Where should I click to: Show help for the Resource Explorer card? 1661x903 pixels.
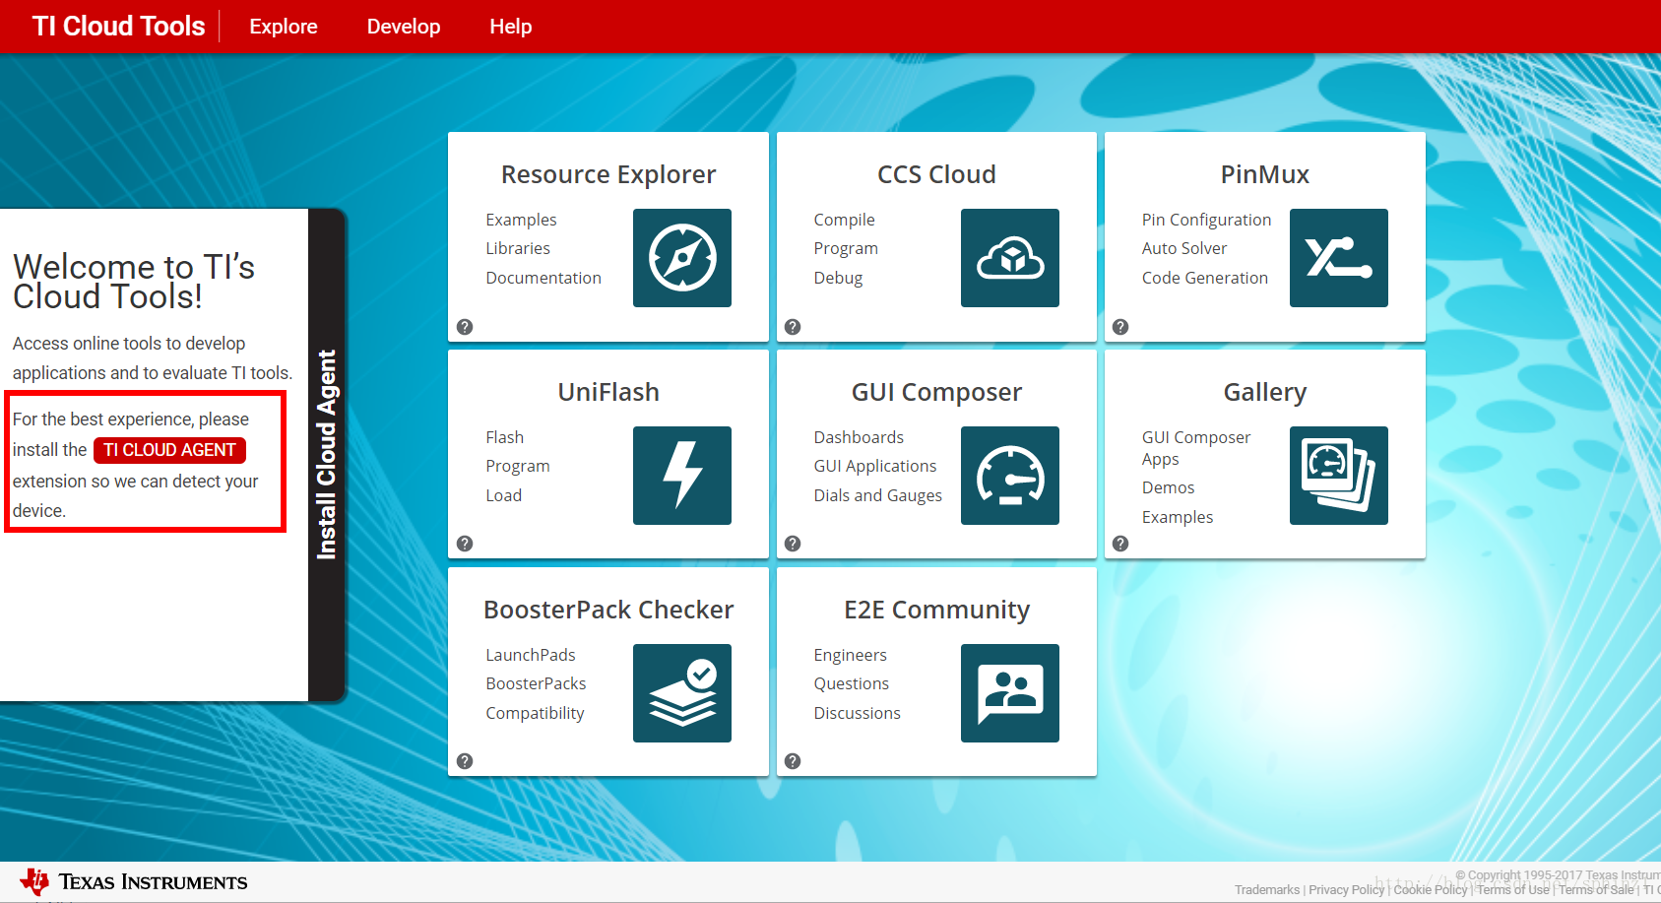pyautogui.click(x=465, y=327)
